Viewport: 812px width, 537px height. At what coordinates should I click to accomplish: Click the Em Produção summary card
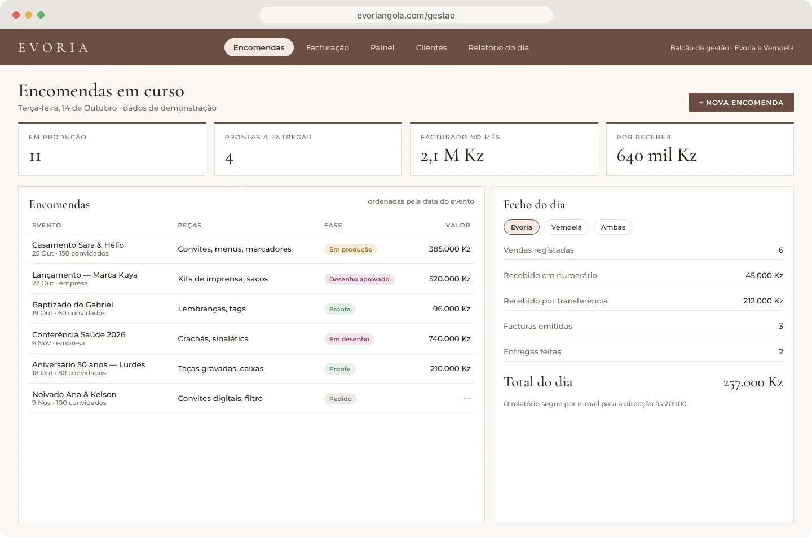112,149
